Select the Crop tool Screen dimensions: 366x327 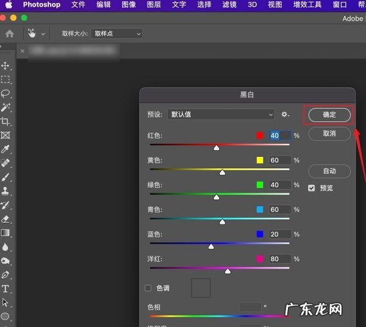click(5, 121)
